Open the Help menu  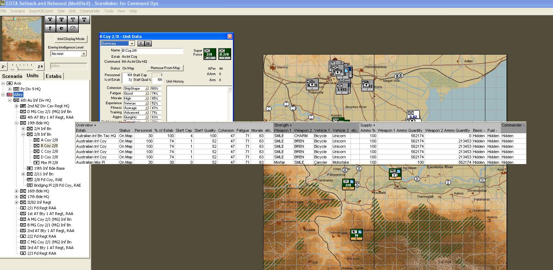tap(133, 11)
